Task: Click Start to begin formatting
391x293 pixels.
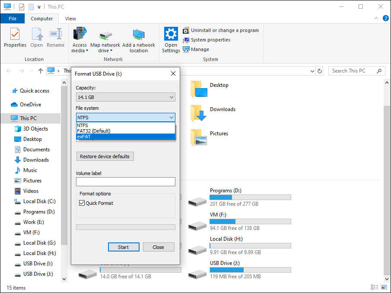Action: tap(124, 247)
